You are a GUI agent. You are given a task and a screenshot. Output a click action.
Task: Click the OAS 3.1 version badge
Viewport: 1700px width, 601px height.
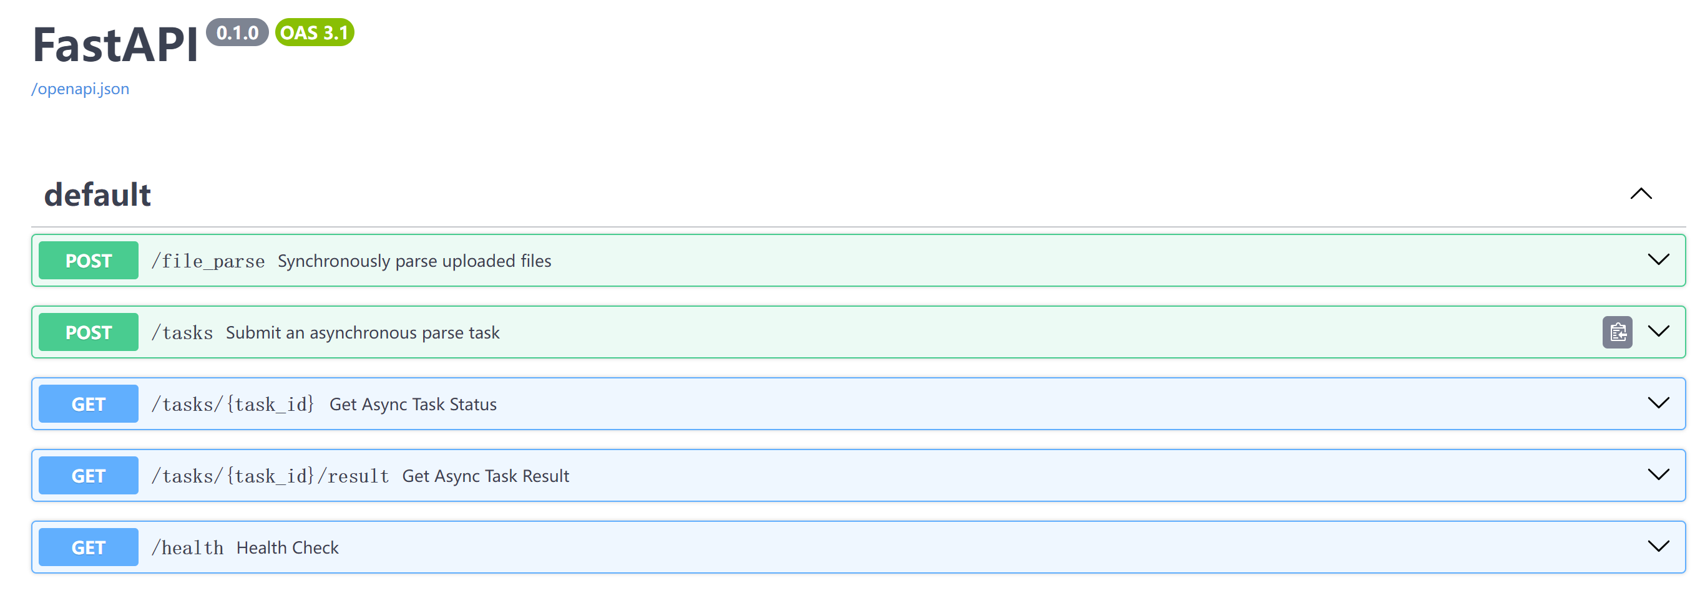(315, 32)
